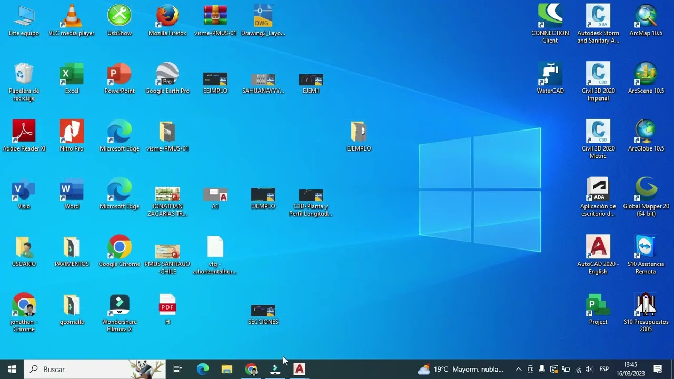The image size is (674, 379).
Task: Select the Word desktop shortcut
Action: pyautogui.click(x=72, y=194)
